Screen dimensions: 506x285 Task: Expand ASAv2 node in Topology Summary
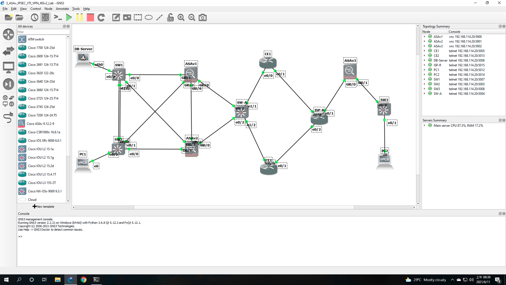(425, 41)
